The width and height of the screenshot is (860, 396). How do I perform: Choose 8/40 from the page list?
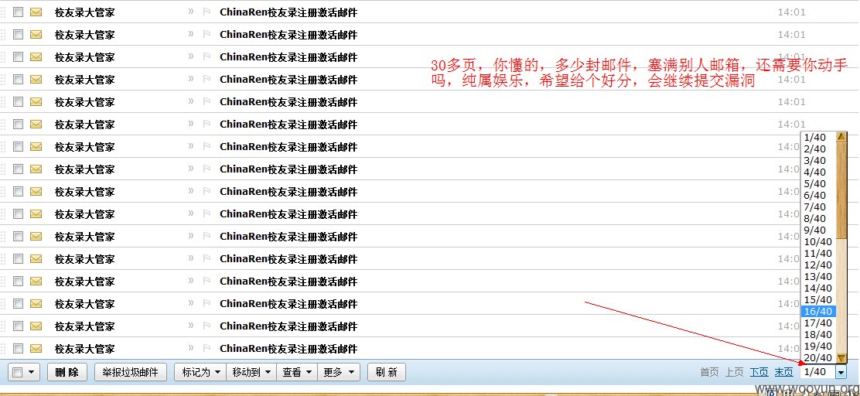818,218
